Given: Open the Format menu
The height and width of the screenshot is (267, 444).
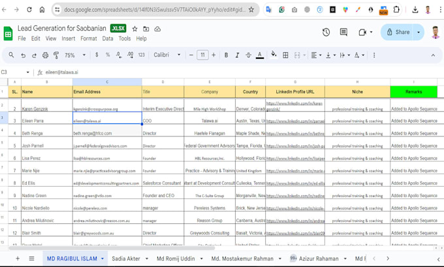Looking at the screenshot, I should point(89,39).
